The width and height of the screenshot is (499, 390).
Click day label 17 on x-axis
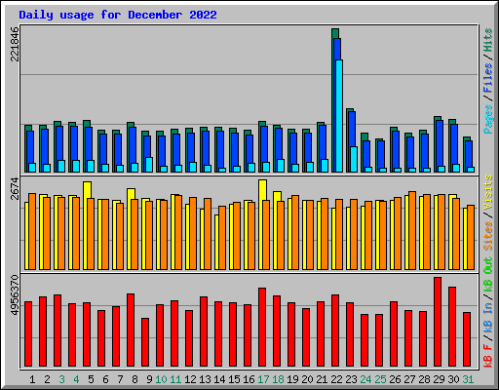click(x=263, y=379)
